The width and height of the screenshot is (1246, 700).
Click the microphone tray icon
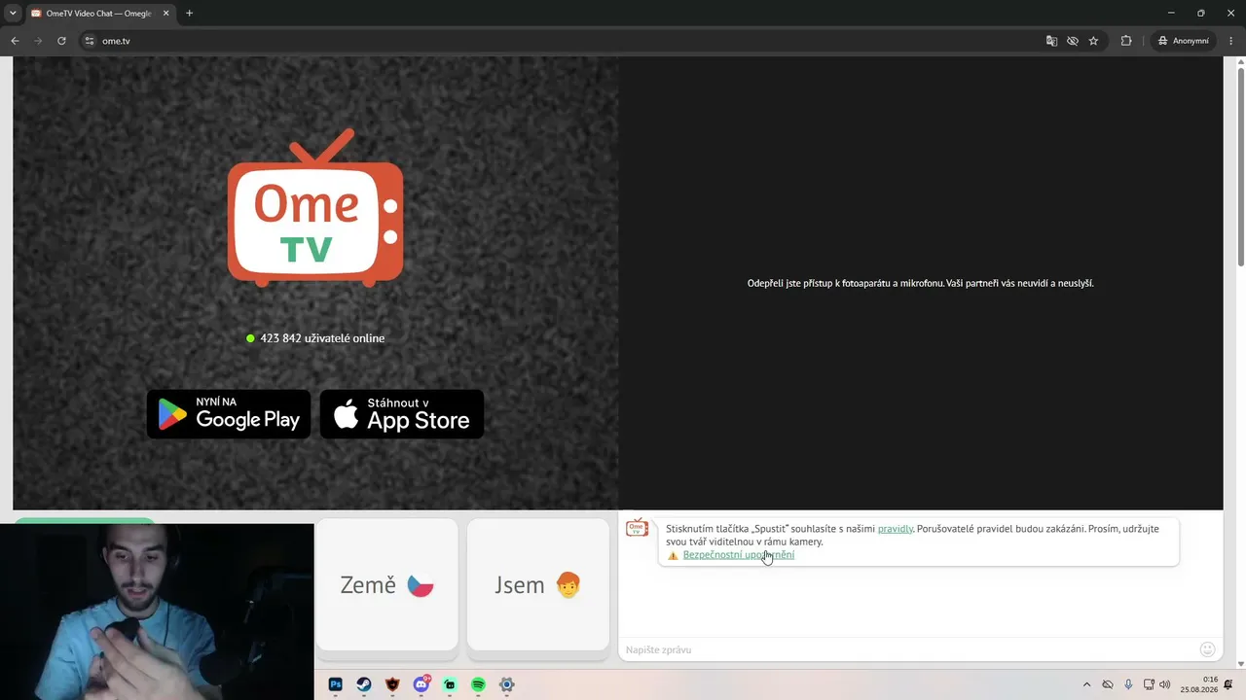point(1128,684)
